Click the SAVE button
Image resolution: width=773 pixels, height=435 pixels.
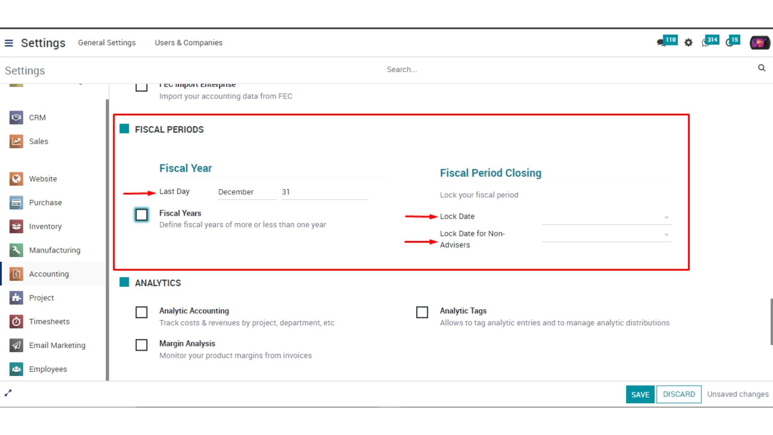(640, 394)
